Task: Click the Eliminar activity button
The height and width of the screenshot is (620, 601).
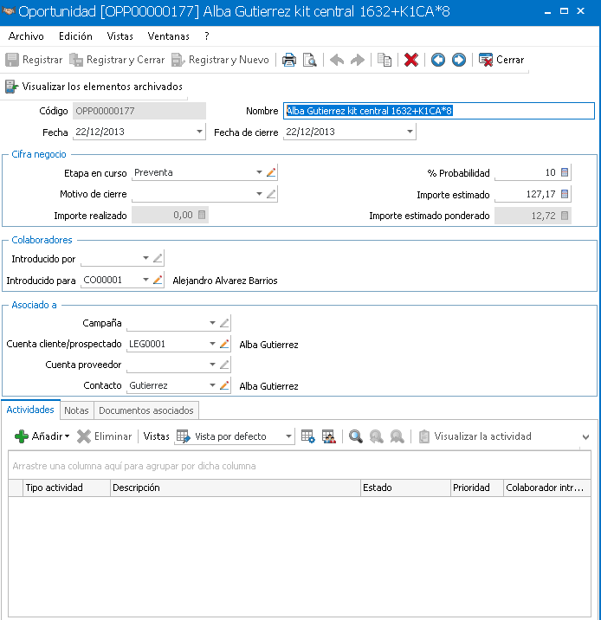Action: [105, 436]
